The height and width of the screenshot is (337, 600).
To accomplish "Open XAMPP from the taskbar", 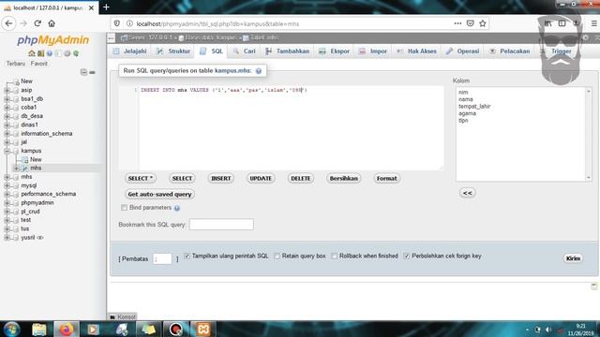I will tap(203, 329).
